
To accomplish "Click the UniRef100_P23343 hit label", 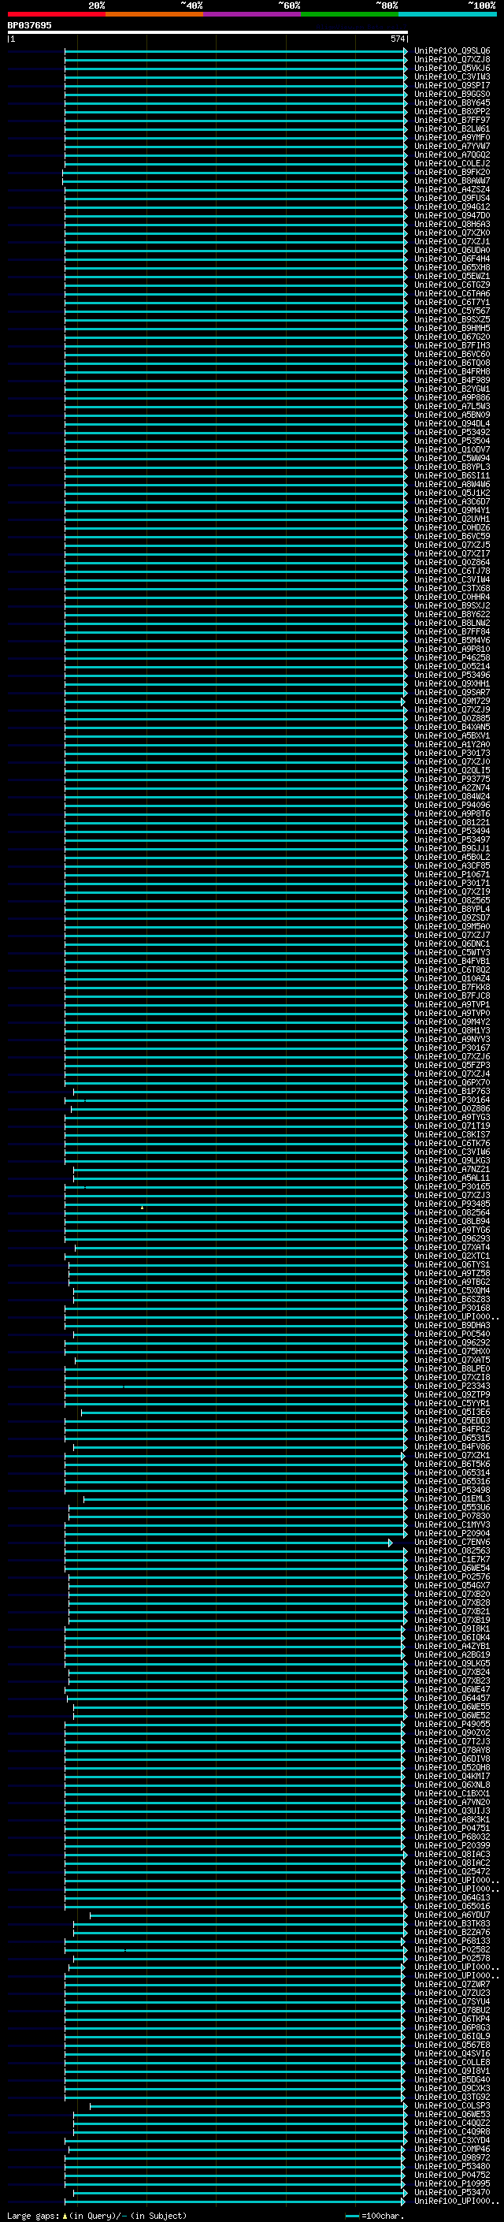I will tap(452, 1386).
